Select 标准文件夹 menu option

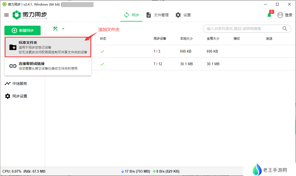click(x=48, y=47)
